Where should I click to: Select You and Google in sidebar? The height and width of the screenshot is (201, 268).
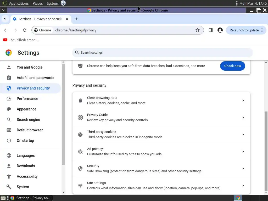point(30,67)
